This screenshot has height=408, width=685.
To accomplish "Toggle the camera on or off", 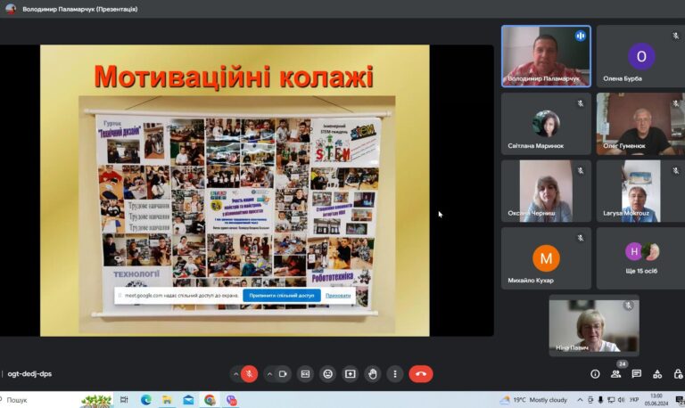I will click(283, 374).
